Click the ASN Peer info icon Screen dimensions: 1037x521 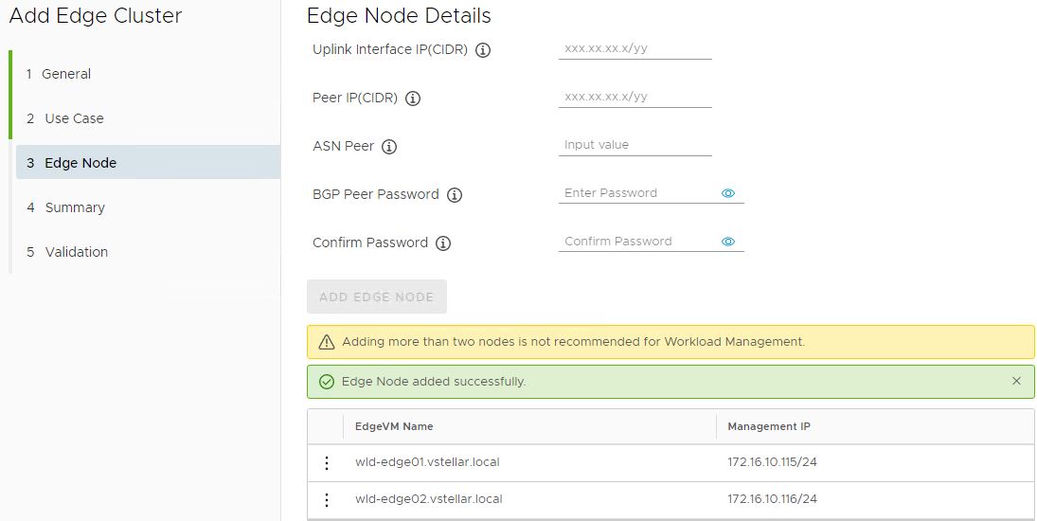[x=389, y=147]
